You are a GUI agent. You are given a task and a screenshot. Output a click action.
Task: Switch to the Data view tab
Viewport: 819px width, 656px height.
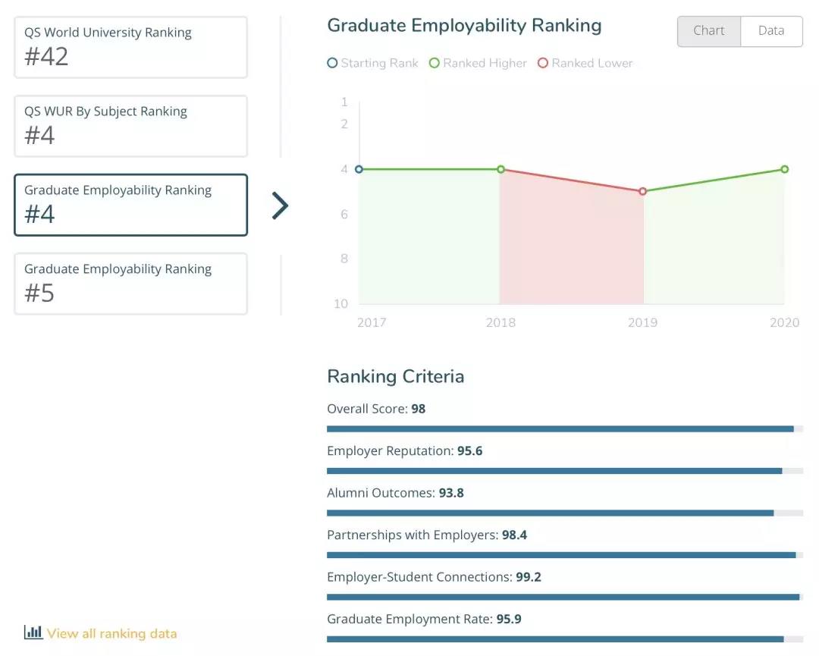click(x=771, y=31)
